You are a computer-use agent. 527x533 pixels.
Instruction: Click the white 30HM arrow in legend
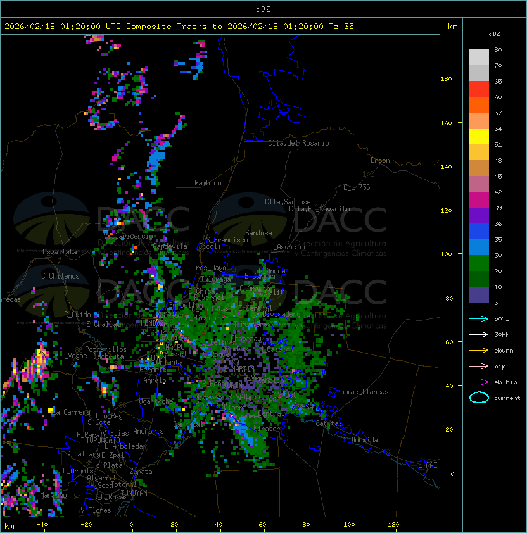[479, 334]
